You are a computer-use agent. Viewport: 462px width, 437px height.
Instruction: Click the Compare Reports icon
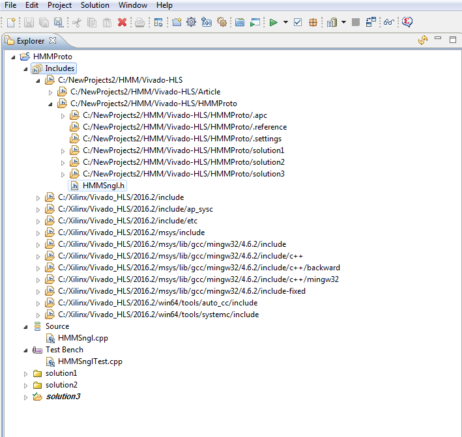coord(371,22)
